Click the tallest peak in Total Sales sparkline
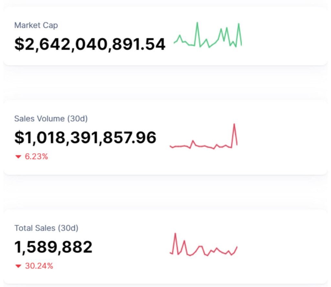The height and width of the screenshot is (287, 331). [175, 234]
